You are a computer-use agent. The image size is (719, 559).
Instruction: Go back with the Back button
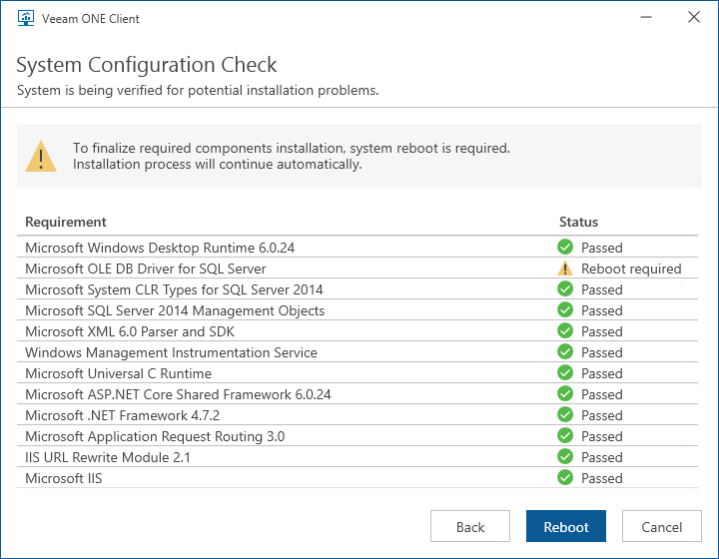tap(470, 526)
